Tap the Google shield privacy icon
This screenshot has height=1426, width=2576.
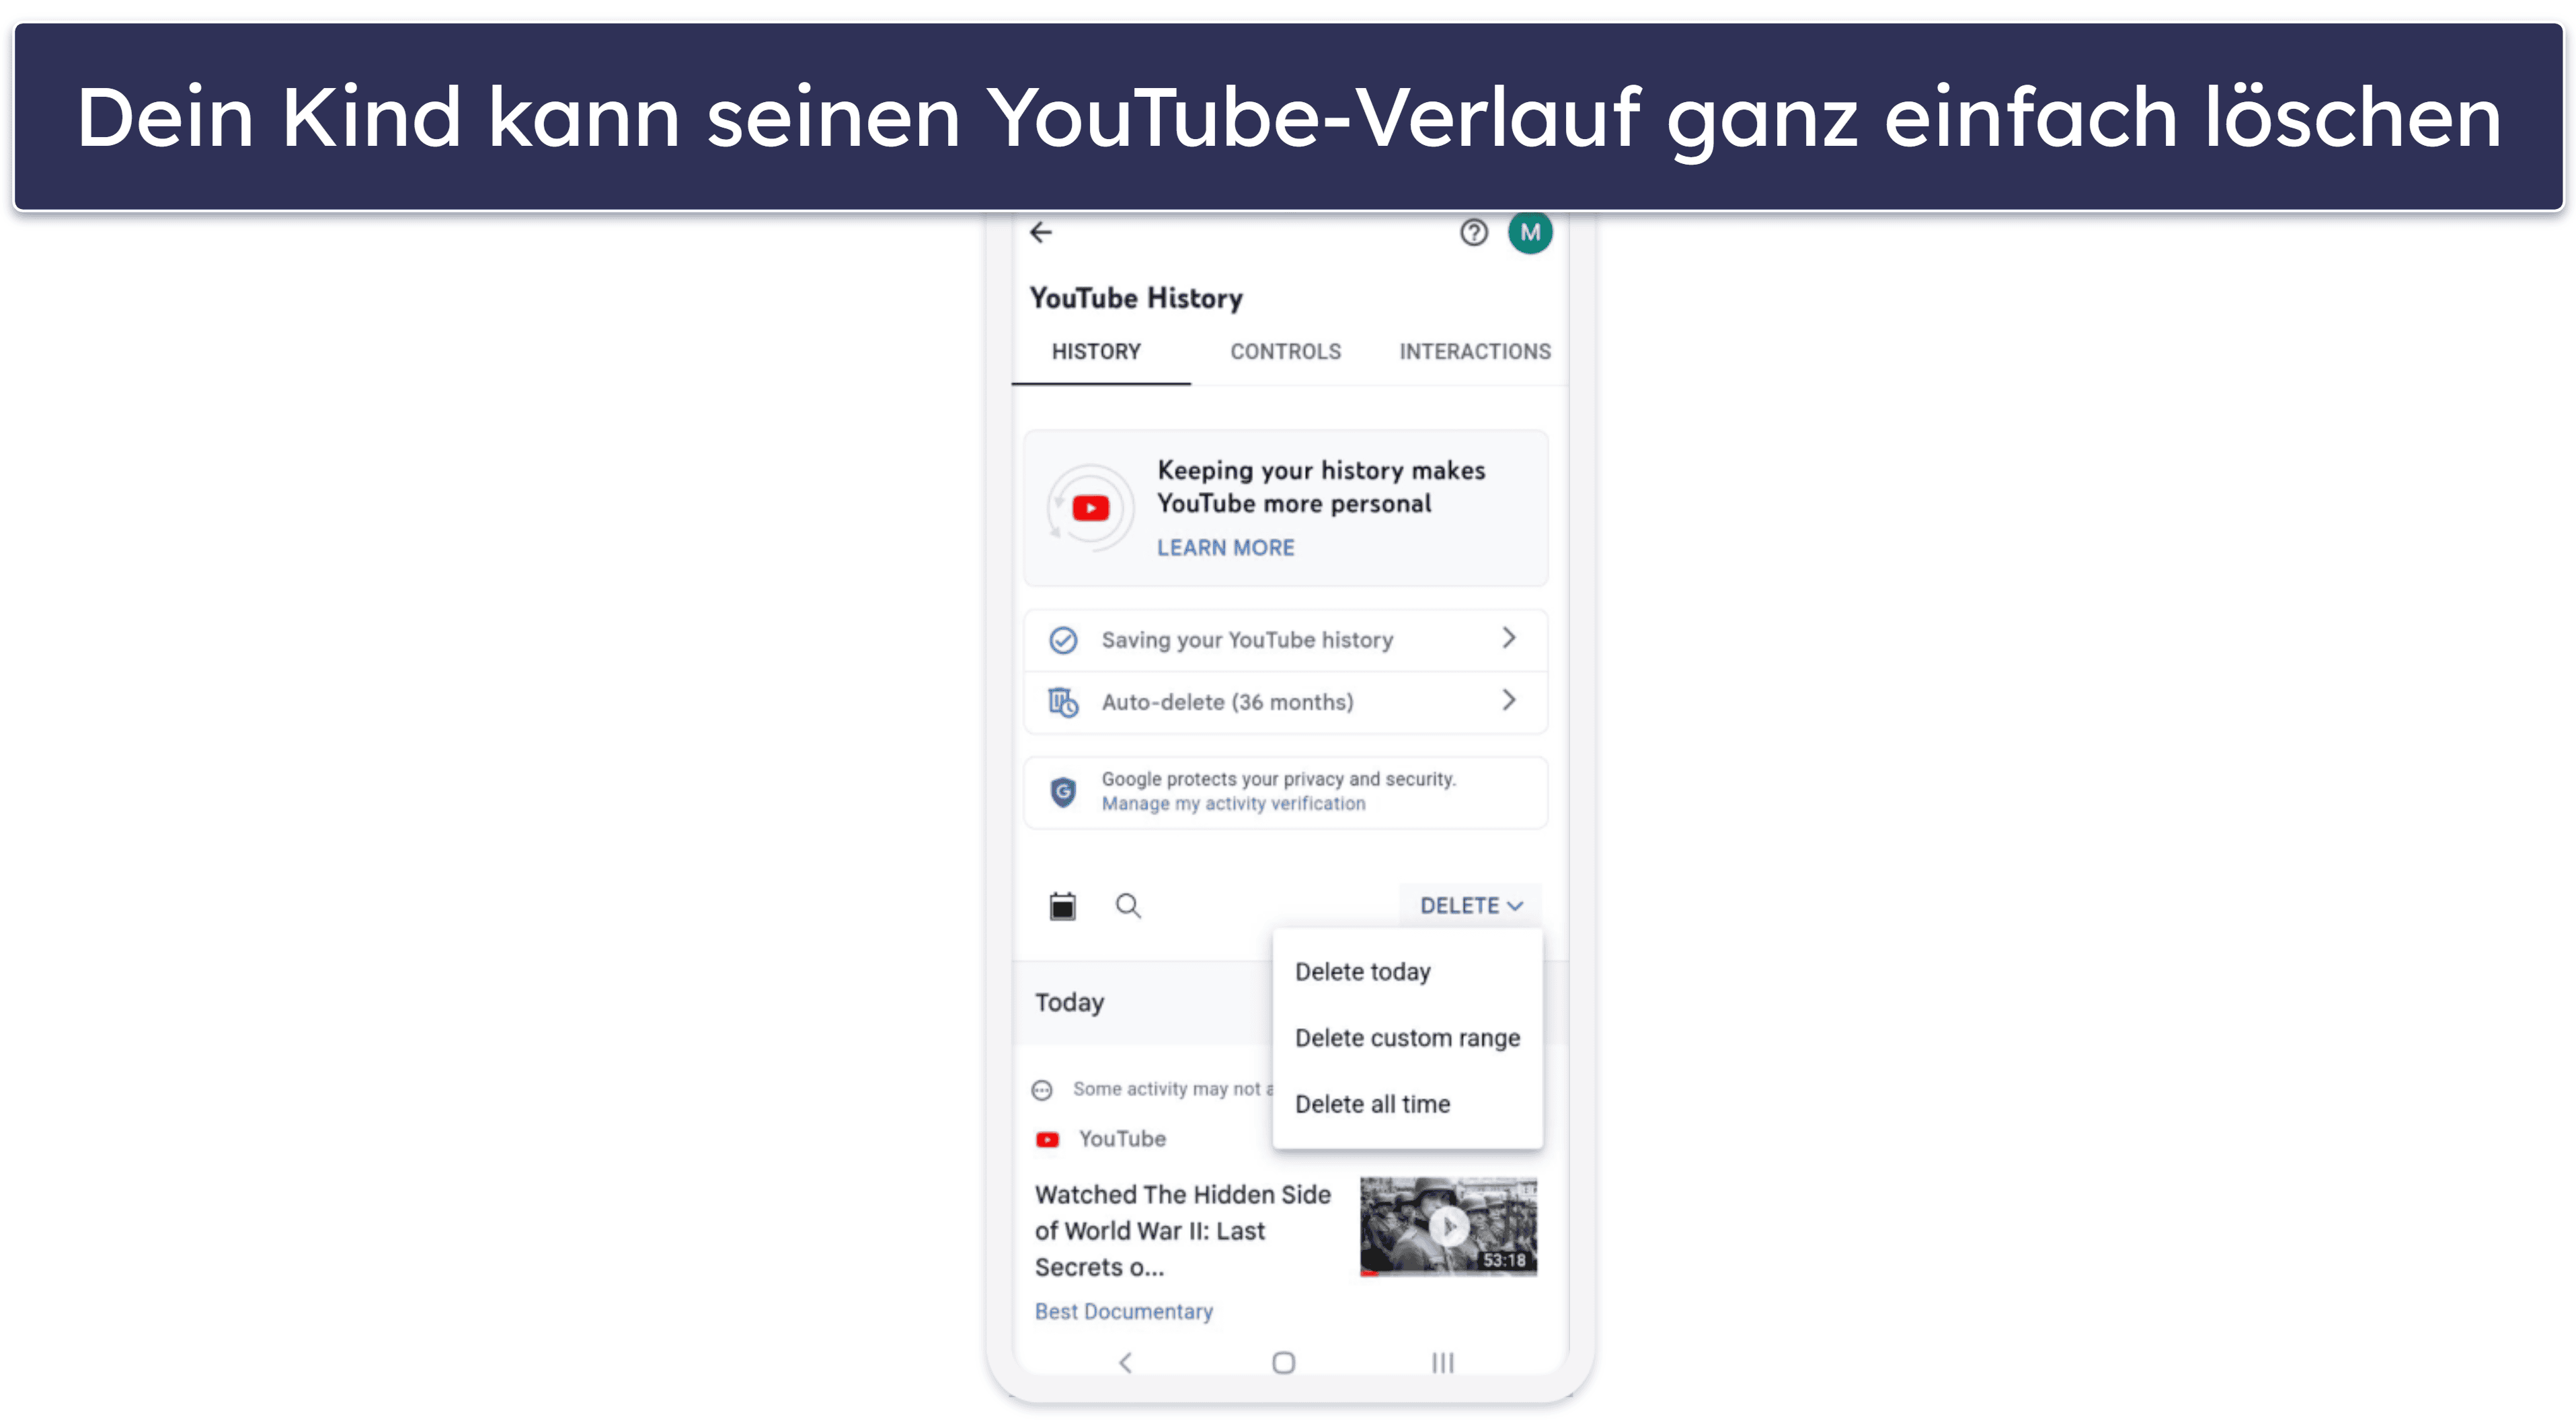1063,792
